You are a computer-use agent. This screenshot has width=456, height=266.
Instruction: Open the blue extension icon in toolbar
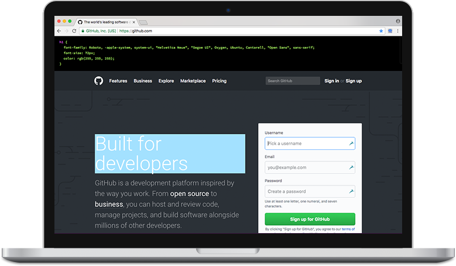[390, 31]
